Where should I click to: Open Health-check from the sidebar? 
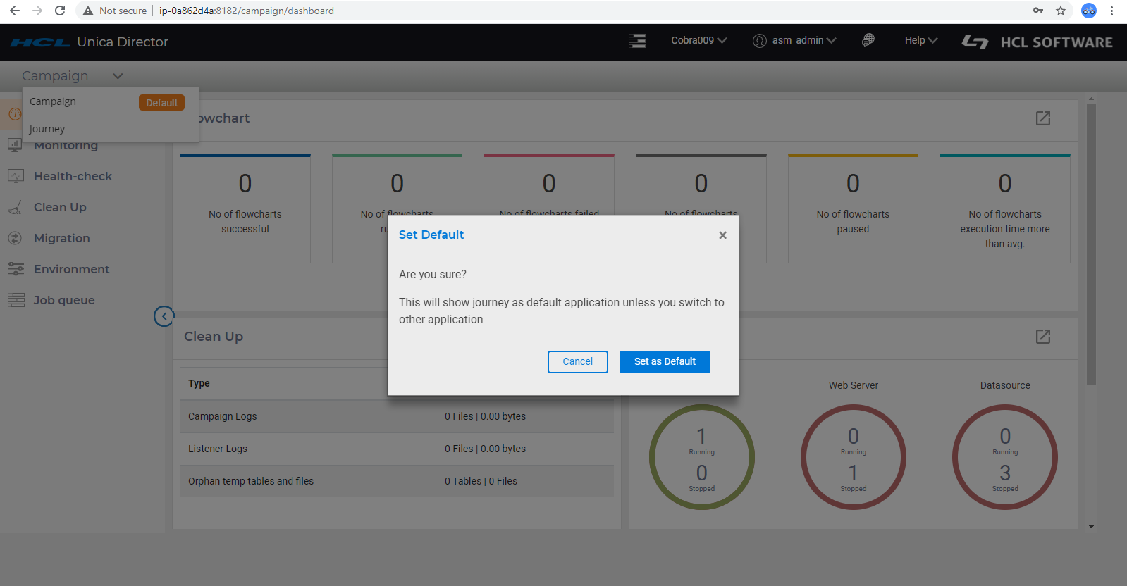point(73,176)
